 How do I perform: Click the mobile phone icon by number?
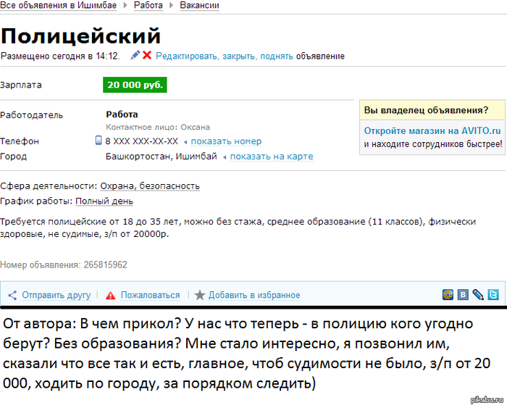pyautogui.click(x=99, y=141)
